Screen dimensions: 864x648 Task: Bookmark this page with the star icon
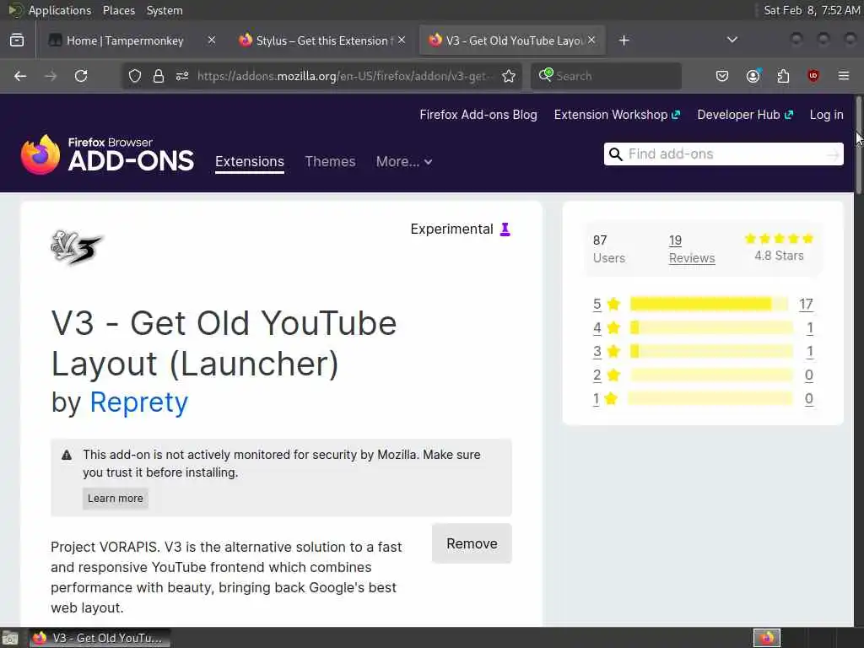coord(509,76)
